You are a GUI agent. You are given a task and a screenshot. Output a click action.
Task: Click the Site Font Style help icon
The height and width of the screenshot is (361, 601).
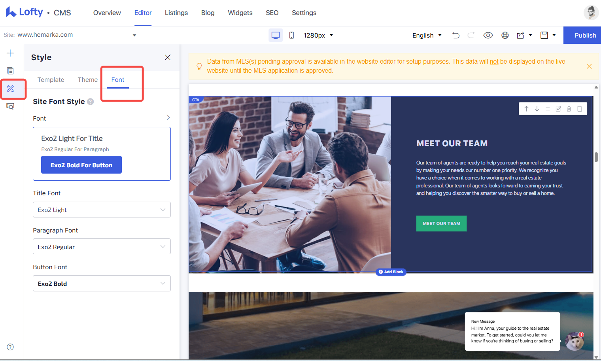[x=91, y=102]
